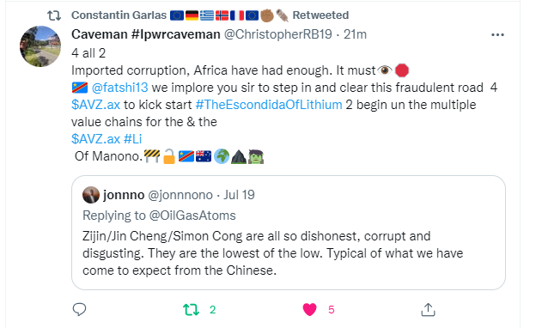Screen dimensions: 536x328
Task: Click jonnno's small avatar image
Action: coord(91,195)
